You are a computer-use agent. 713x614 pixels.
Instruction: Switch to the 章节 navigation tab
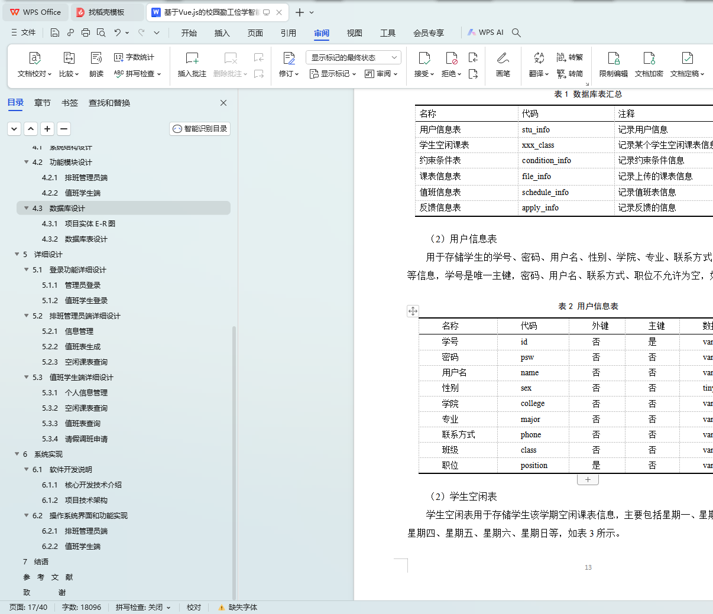(43, 103)
